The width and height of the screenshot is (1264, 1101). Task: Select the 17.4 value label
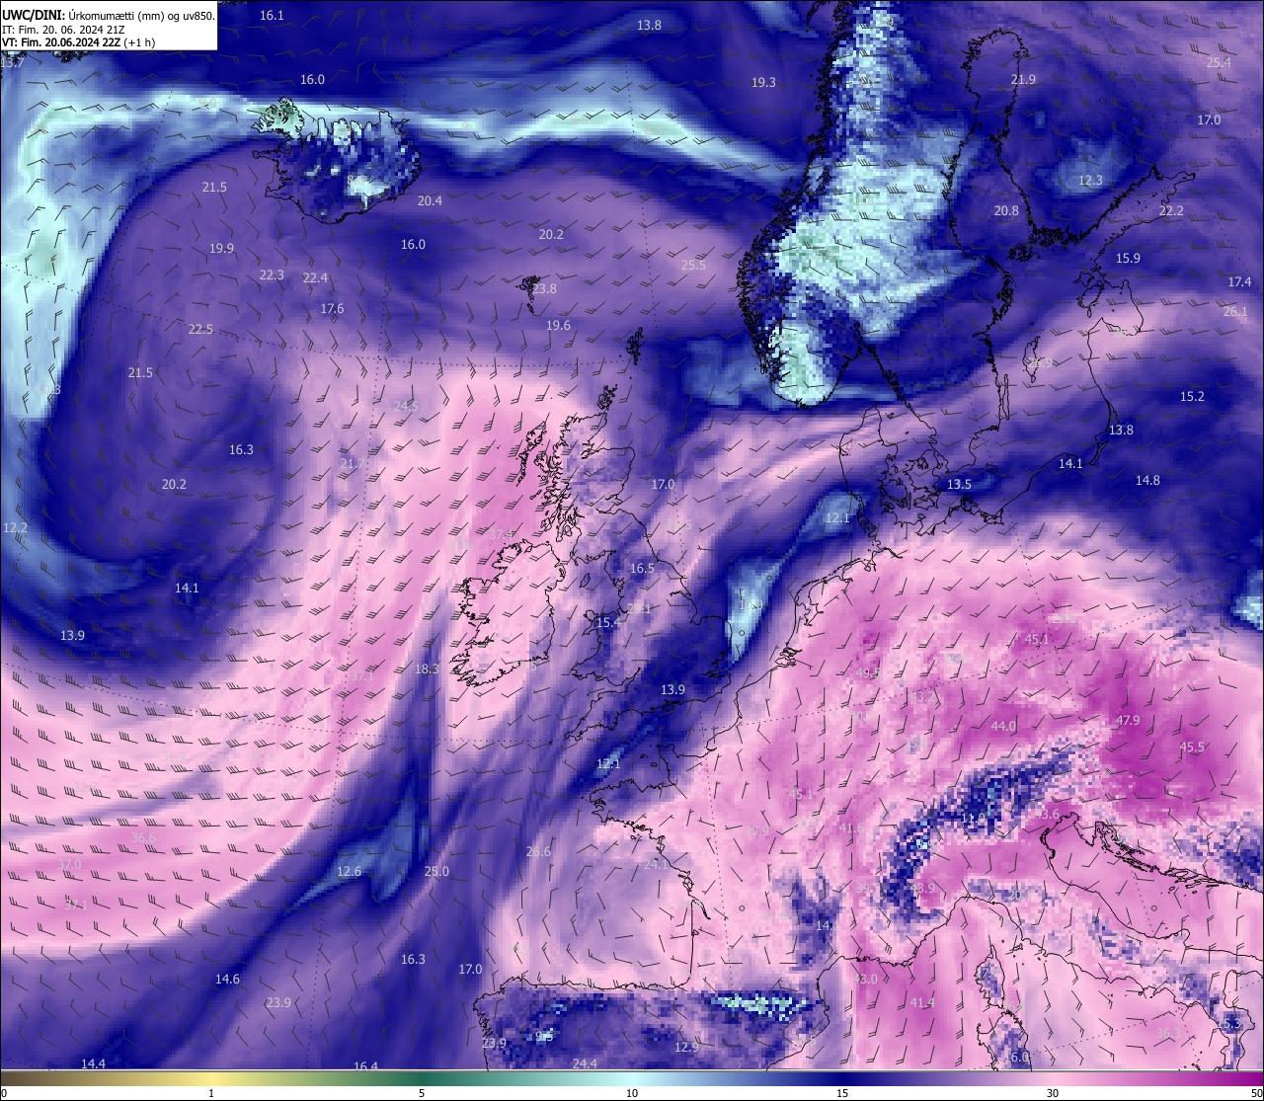(1239, 282)
